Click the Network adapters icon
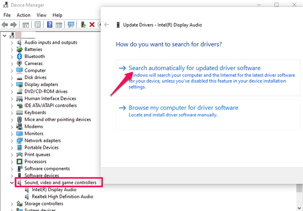Viewport: 303px width, 211px height. click(19, 141)
